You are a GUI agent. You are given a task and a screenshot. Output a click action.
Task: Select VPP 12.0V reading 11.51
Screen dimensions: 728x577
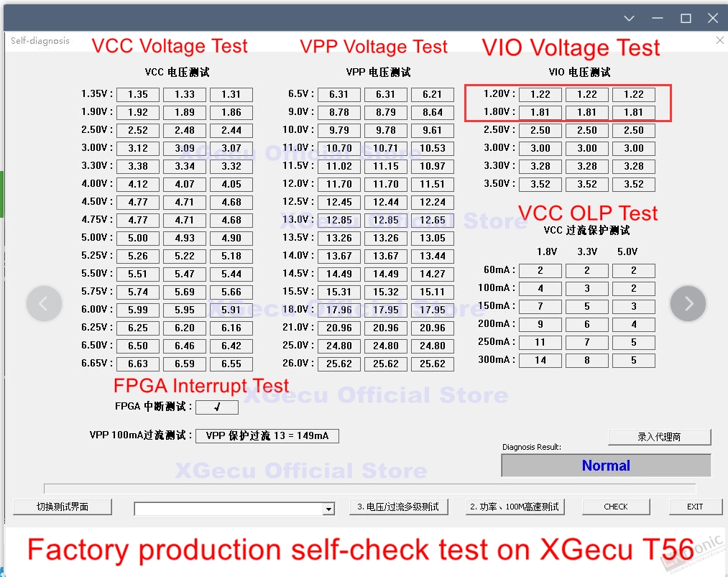point(432,184)
